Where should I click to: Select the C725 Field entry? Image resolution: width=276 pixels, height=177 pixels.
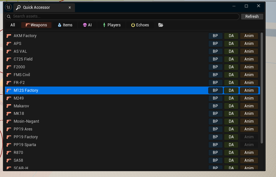23,59
